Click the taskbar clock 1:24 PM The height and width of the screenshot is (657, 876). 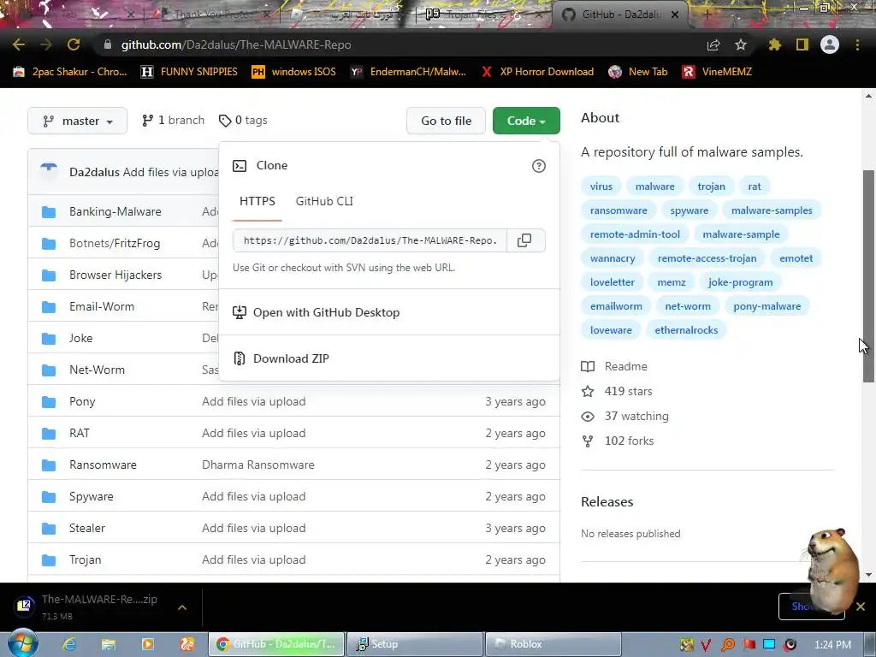pos(832,645)
